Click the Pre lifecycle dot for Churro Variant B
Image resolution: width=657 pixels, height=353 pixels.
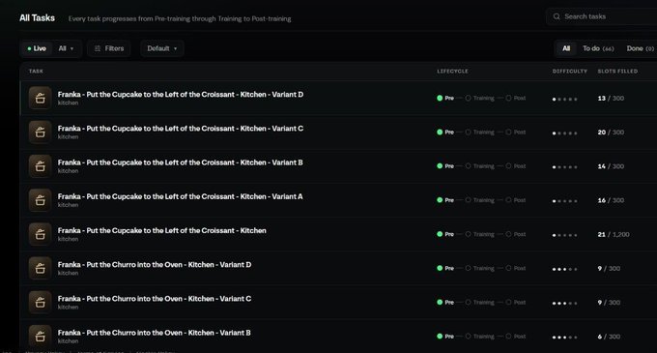[x=440, y=336]
